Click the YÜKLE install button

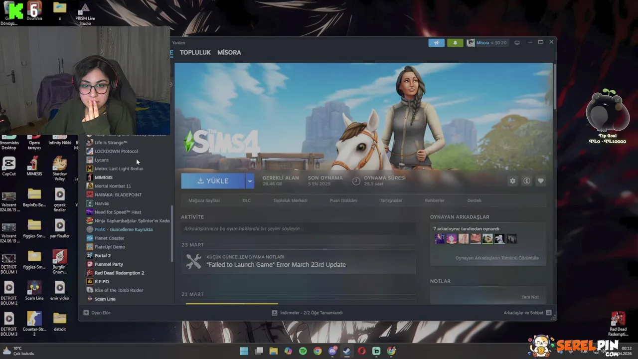213,181
